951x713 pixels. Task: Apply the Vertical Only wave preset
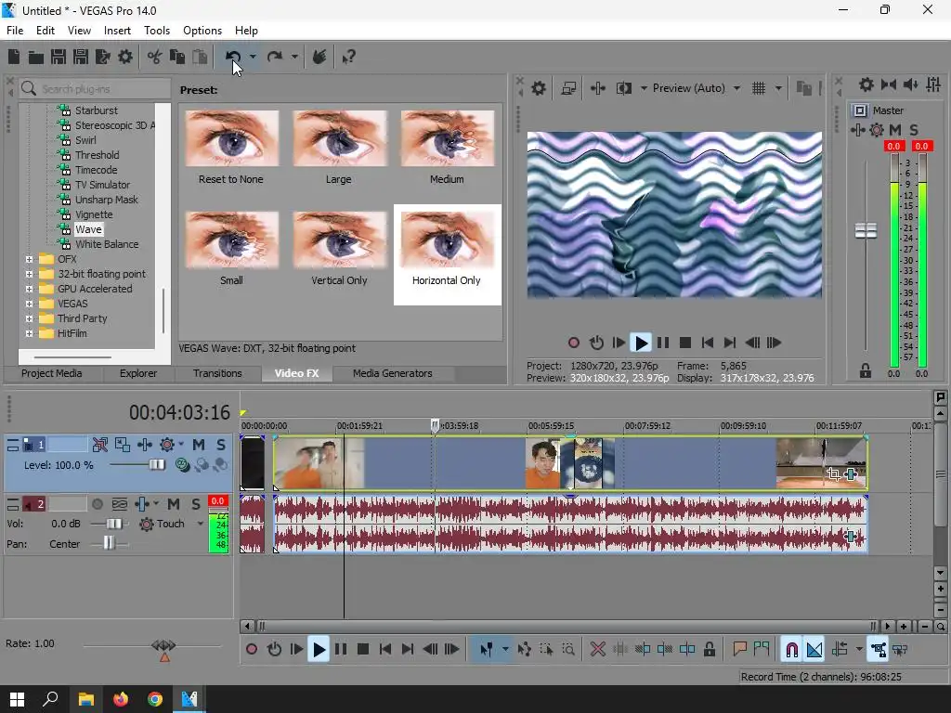click(x=340, y=250)
